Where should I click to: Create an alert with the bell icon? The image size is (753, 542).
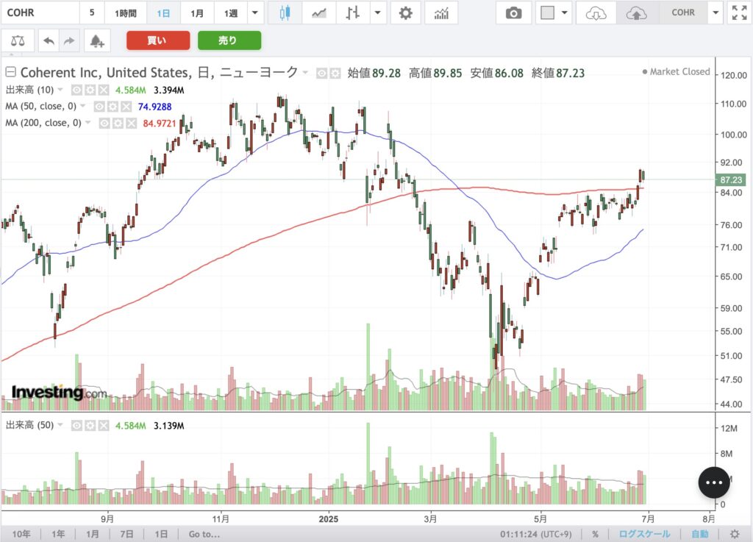(97, 40)
